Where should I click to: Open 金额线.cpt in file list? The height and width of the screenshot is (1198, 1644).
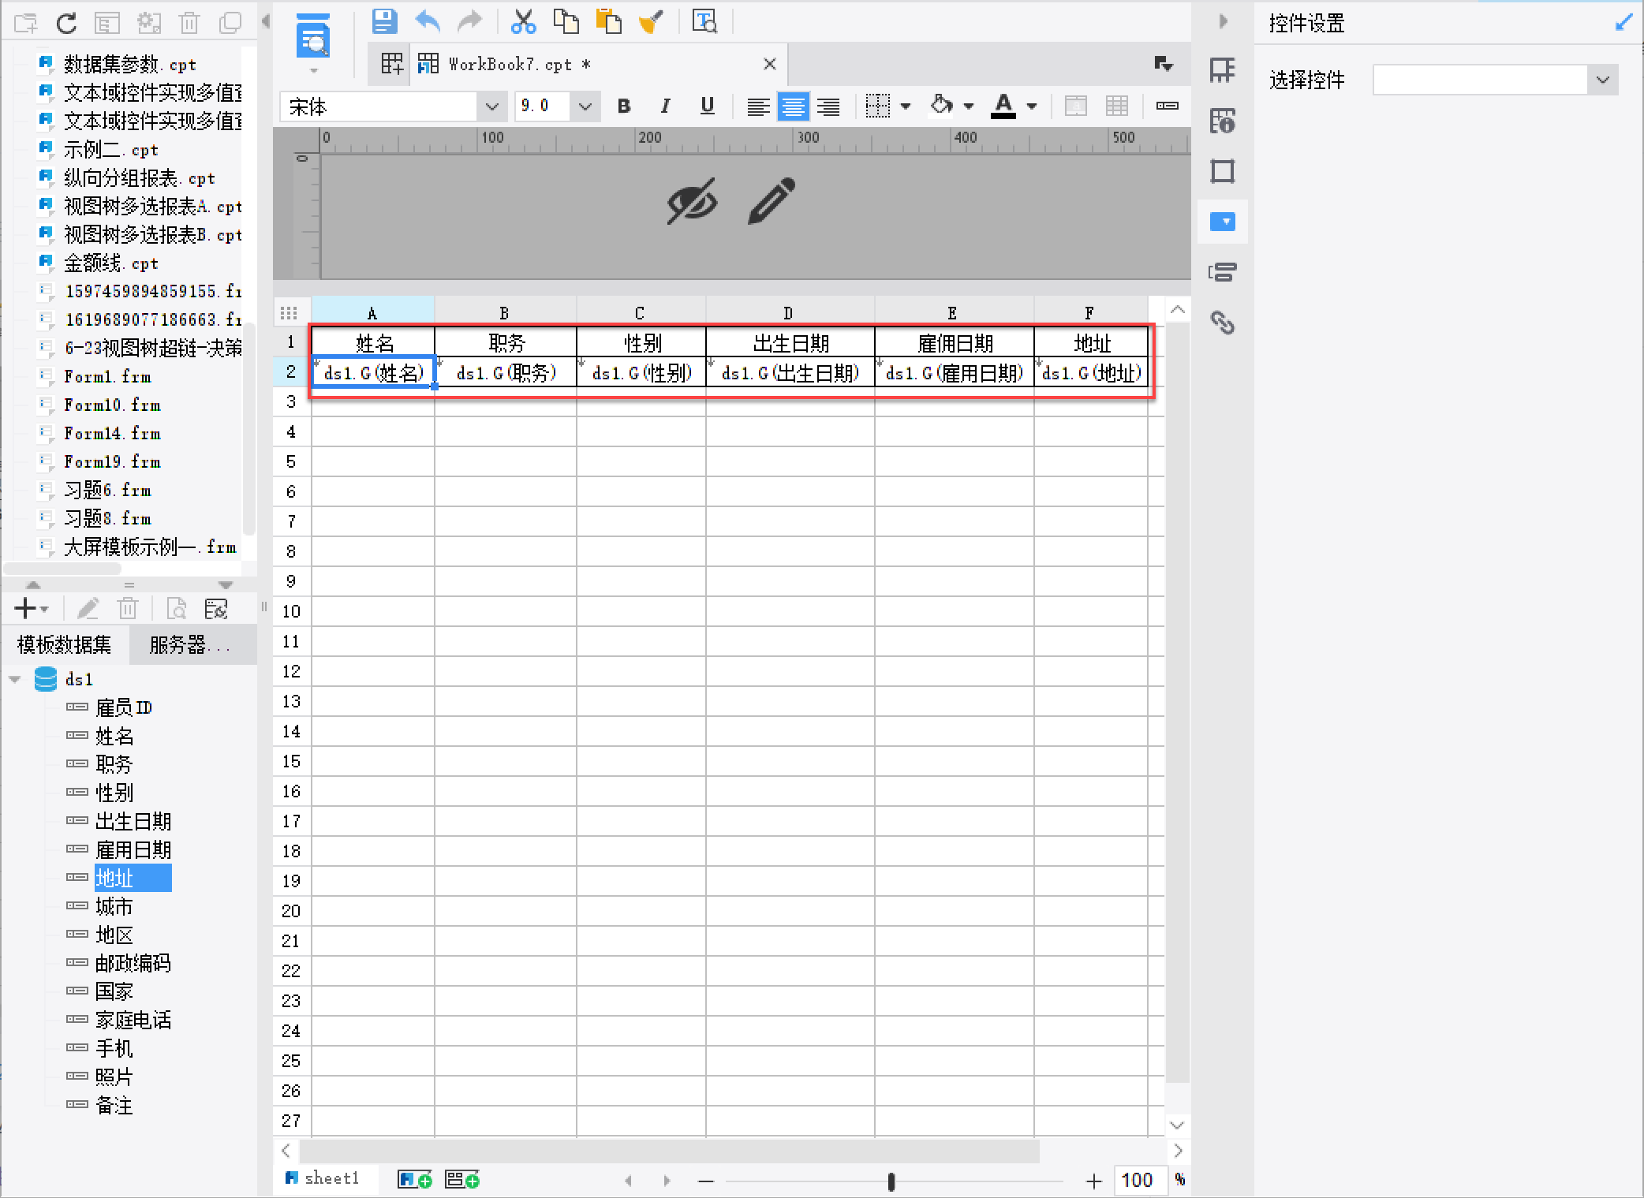[110, 263]
